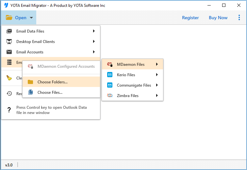247x170 pixels.
Task: Select the Desktop Email Clients menu entry
Action: 51,41
